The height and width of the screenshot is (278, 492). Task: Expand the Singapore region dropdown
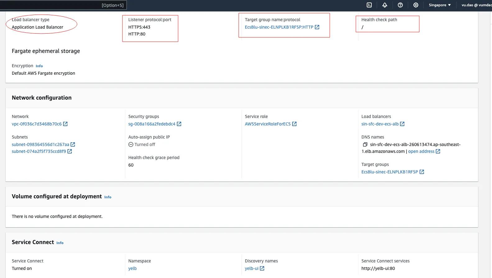click(x=440, y=5)
